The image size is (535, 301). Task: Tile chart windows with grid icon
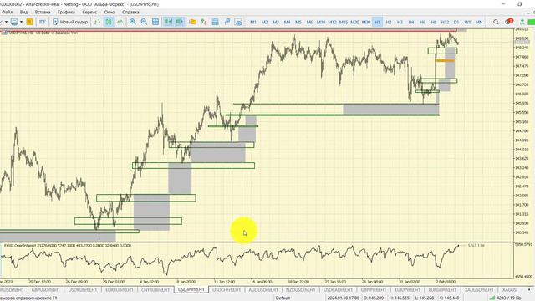pos(155,22)
